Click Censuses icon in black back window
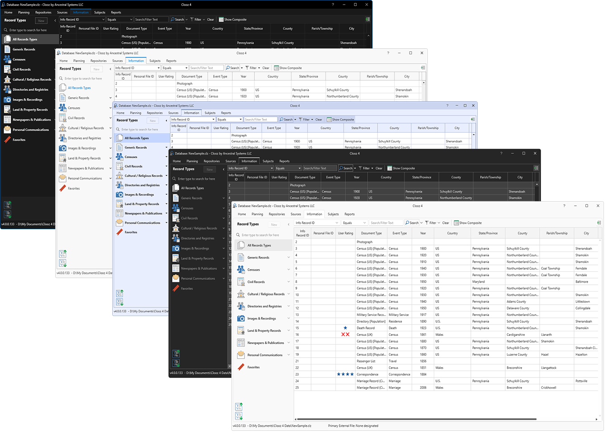Screen dimensions: 608x434 (x=7, y=59)
